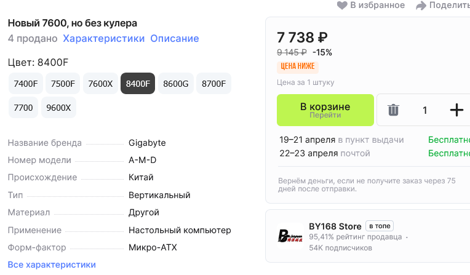This screenshot has height=275, width=470.
Task: Click the quantity field showing 1
Action: (424, 110)
